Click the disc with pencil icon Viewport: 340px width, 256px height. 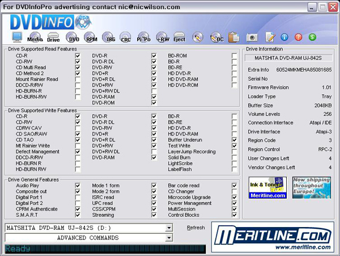198,37
